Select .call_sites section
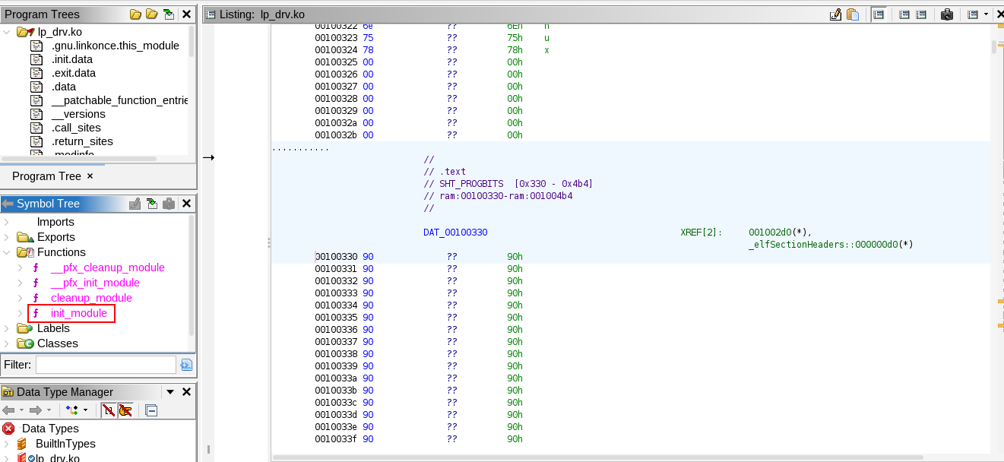The height and width of the screenshot is (462, 1004). (x=76, y=128)
